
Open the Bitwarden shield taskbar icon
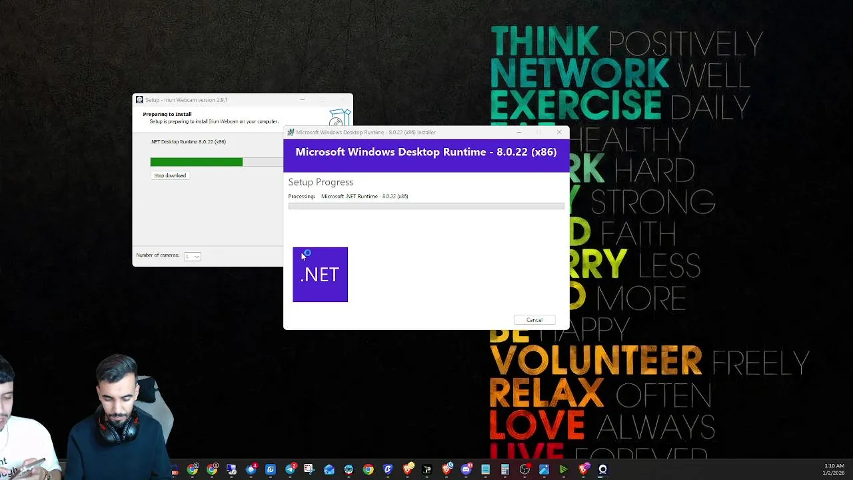point(388,469)
